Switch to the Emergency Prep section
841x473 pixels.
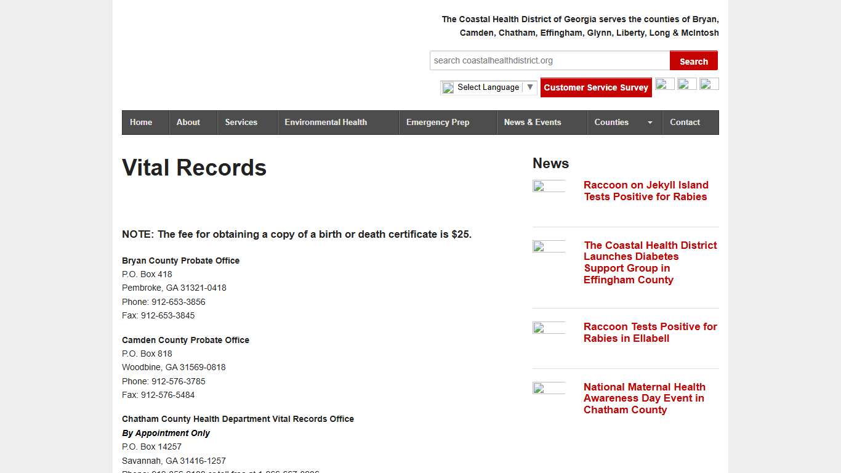[x=437, y=123]
